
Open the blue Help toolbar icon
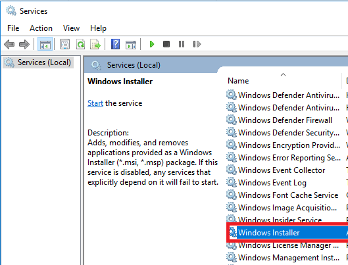[x=115, y=44]
